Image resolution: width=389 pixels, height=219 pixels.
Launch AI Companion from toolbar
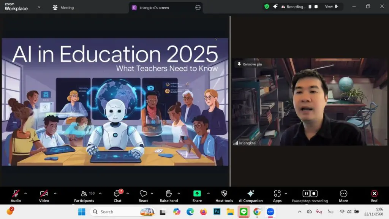click(x=251, y=194)
